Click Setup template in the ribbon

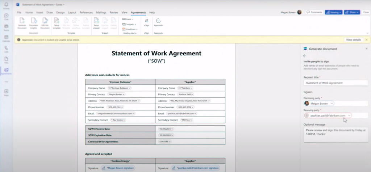tap(57, 23)
